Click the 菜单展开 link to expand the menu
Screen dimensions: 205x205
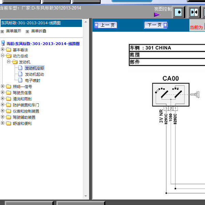14,31
